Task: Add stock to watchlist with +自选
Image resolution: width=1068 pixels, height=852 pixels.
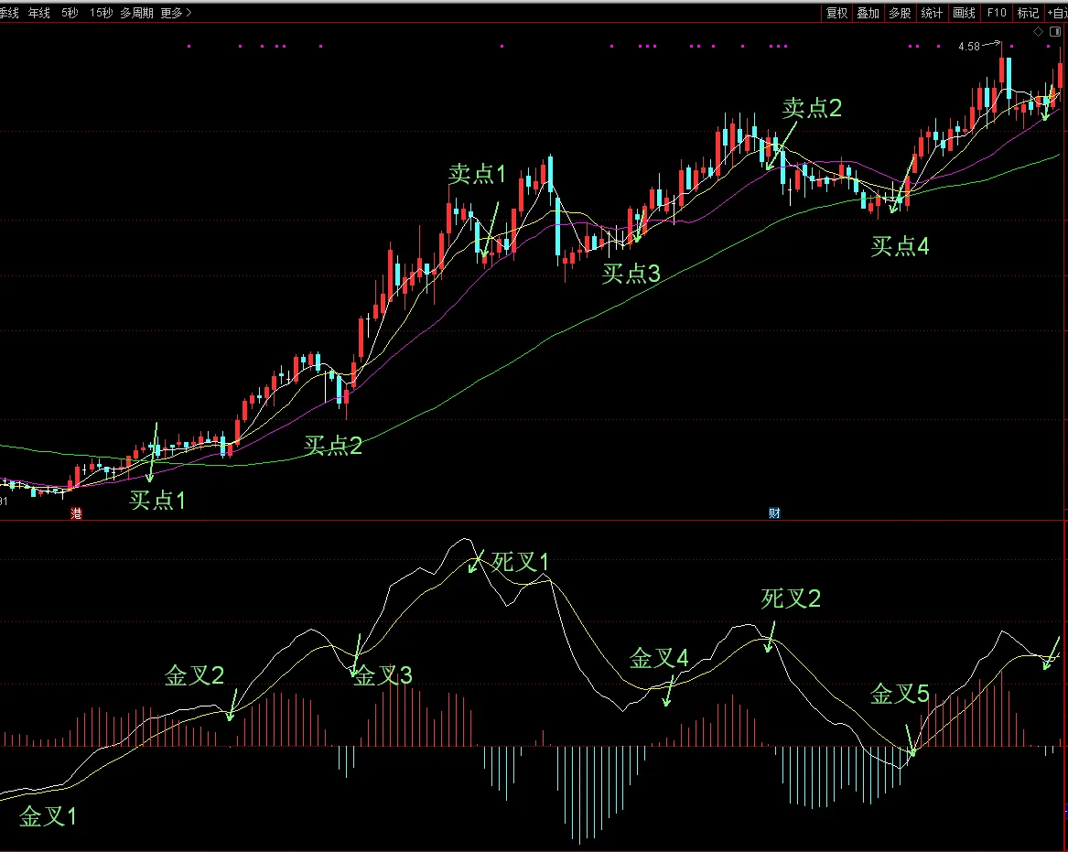Action: pyautogui.click(x=1056, y=13)
